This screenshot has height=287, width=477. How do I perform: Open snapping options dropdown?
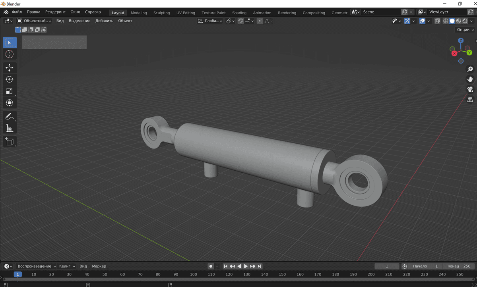coord(249,21)
